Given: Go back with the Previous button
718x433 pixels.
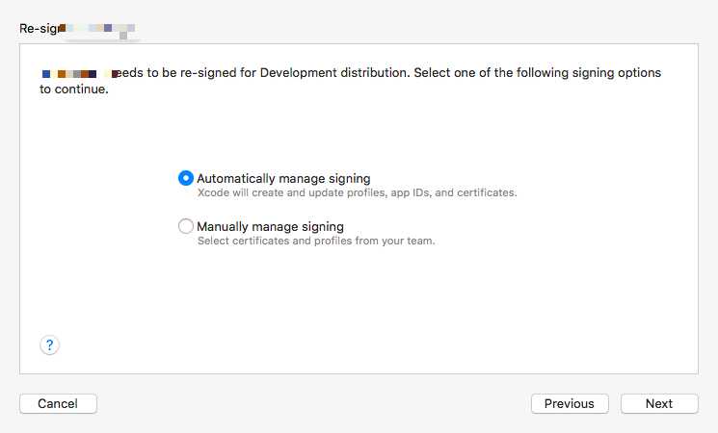Looking at the screenshot, I should [570, 404].
